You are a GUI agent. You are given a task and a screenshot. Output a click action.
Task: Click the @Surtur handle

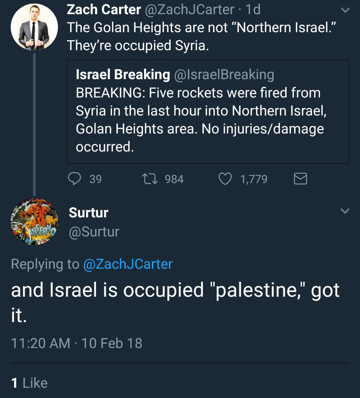pyautogui.click(x=94, y=232)
